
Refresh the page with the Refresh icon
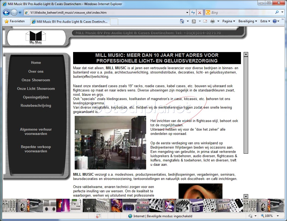pyautogui.click(x=193, y=12)
